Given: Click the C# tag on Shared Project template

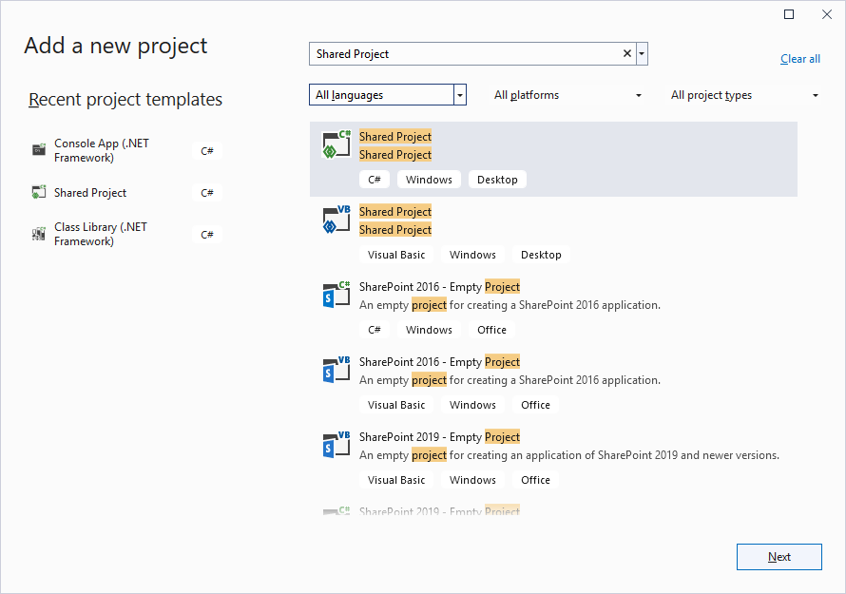Looking at the screenshot, I should pos(375,180).
